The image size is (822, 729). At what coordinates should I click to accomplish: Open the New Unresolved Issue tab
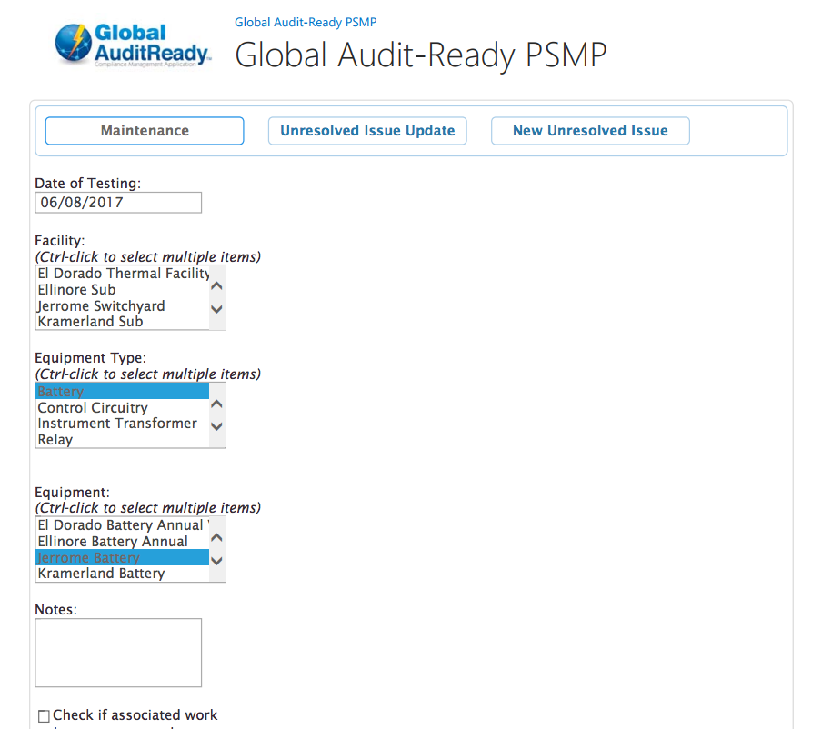pyautogui.click(x=590, y=131)
